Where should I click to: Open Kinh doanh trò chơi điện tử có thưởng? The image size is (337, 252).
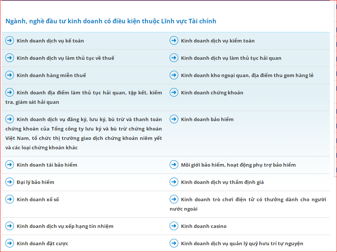tap(248, 204)
